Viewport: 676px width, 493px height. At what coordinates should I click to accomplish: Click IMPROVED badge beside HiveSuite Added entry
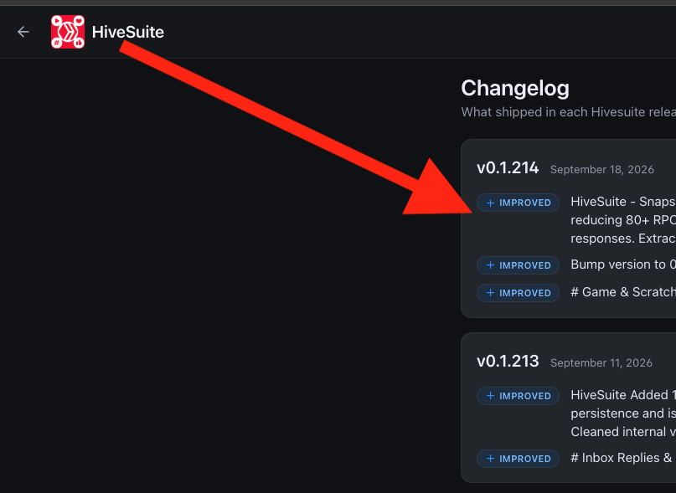518,396
